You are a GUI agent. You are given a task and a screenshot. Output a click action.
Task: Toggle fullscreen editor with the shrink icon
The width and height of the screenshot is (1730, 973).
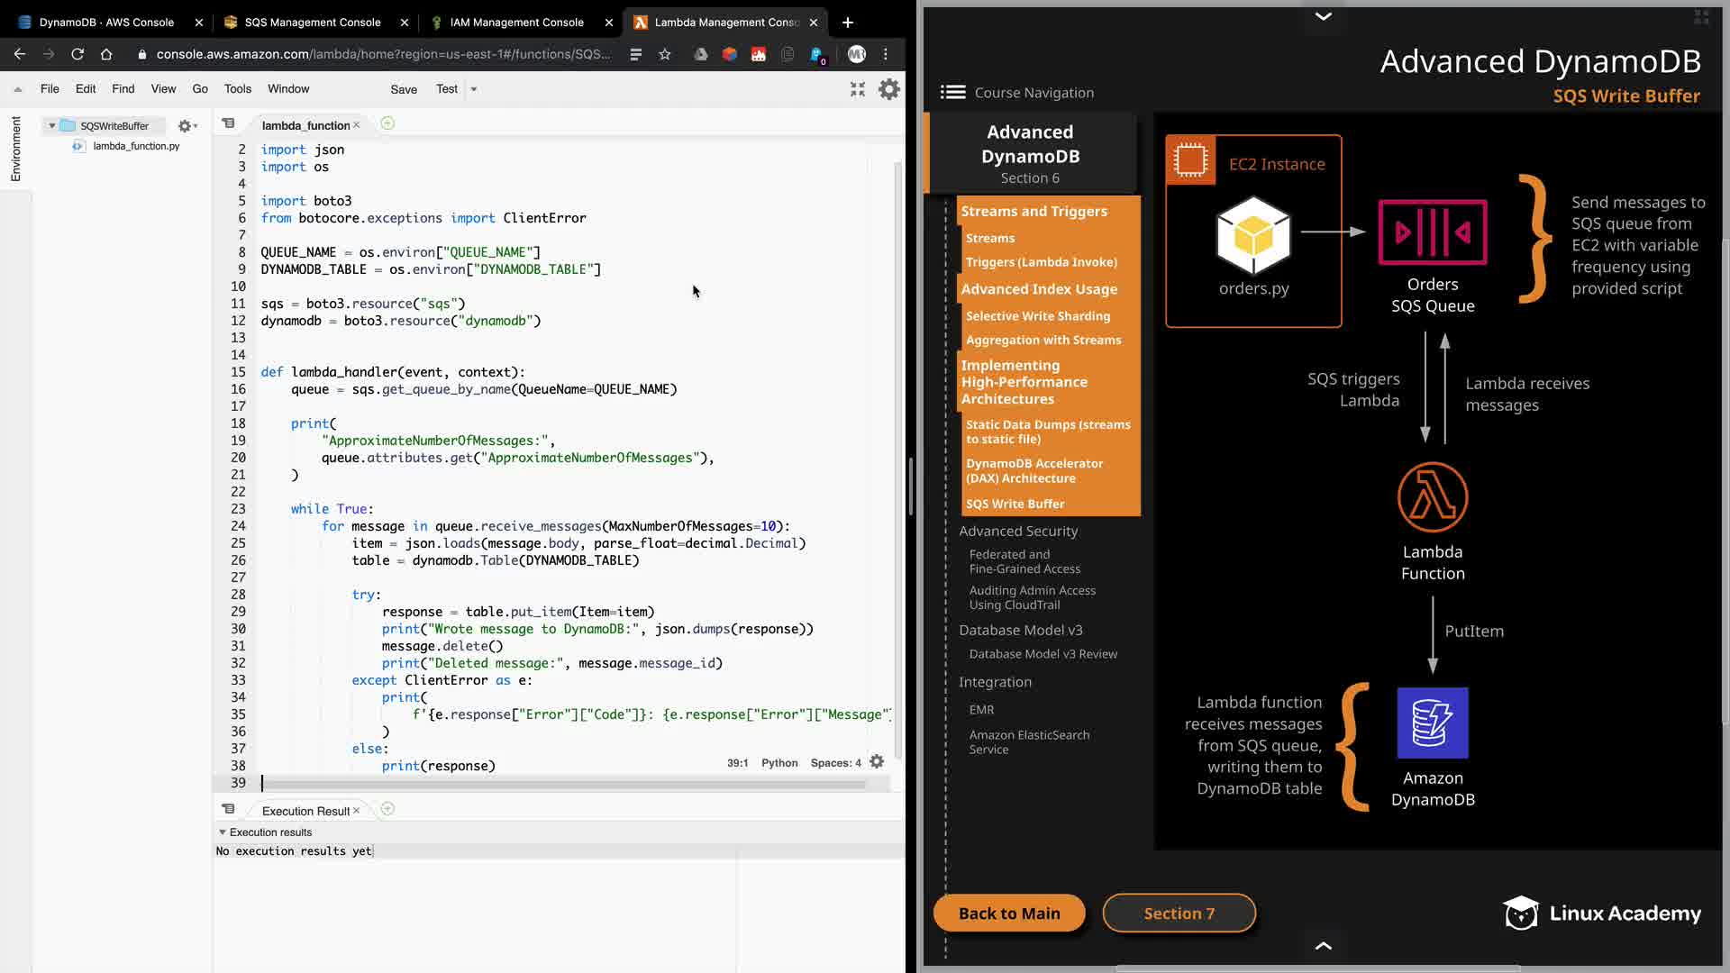tap(857, 89)
